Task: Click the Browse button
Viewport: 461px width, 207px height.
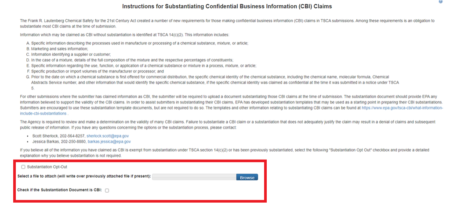Action: (247, 178)
